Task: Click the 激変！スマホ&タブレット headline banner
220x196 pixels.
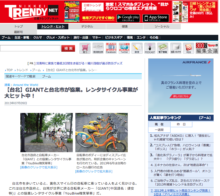Action: coord(137,7)
